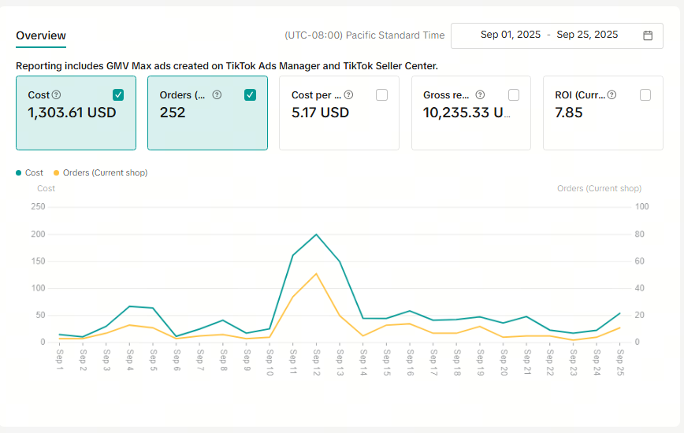Viewport: 684px width, 433px height.
Task: Tick the Gross revenue checkbox
Action: coord(514,94)
